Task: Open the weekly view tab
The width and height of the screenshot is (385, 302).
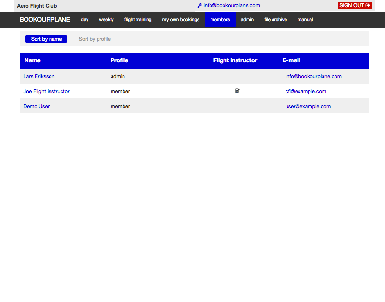Action: tap(106, 20)
